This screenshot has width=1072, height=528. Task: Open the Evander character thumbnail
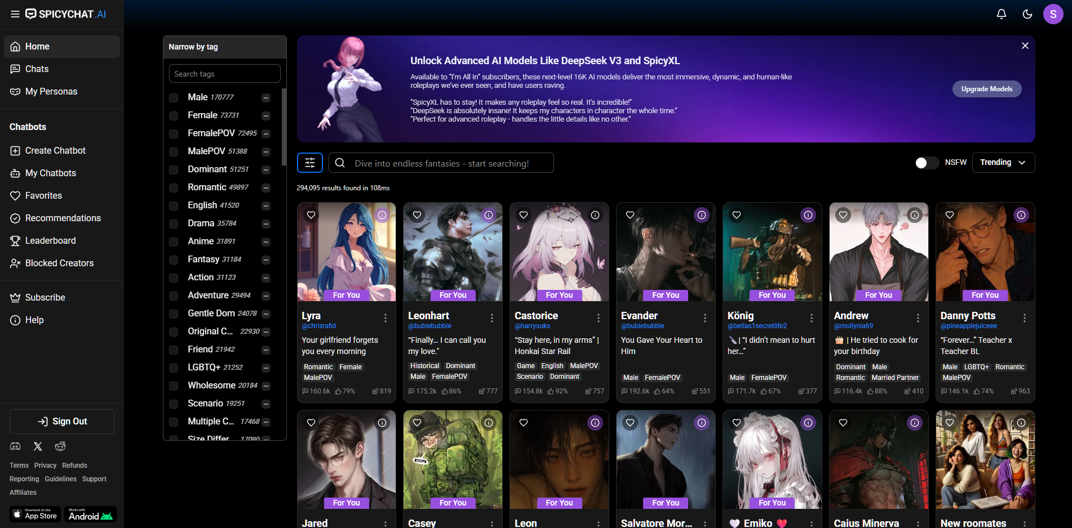pyautogui.click(x=666, y=252)
